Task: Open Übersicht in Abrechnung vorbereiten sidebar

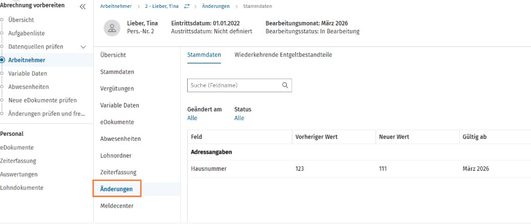Action: pos(21,20)
